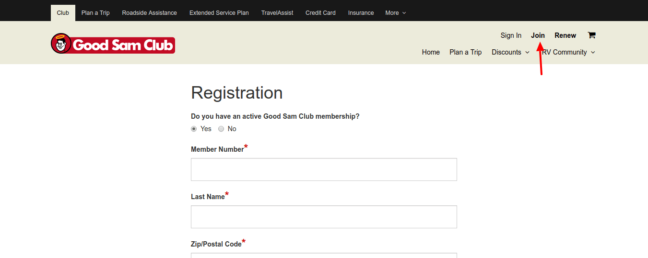Focus the Last Name input field

(324, 217)
